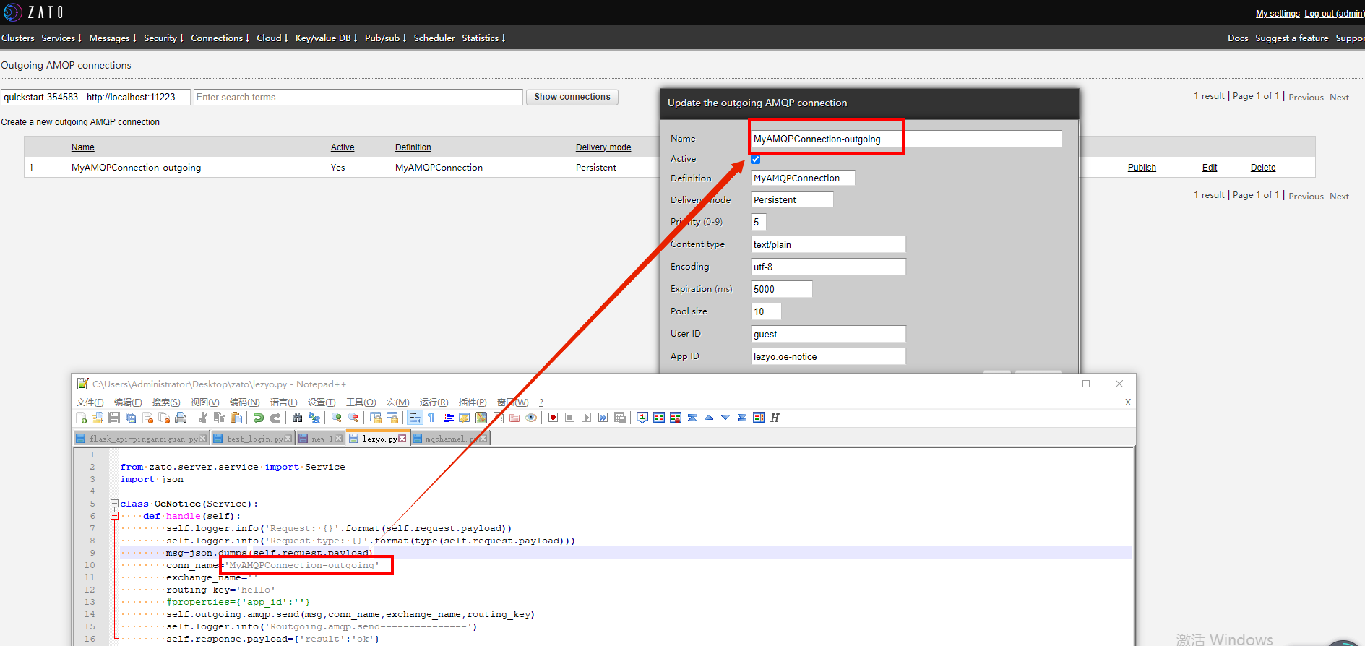The height and width of the screenshot is (646, 1365).
Task: Open the Clusters menu item
Action: [18, 38]
